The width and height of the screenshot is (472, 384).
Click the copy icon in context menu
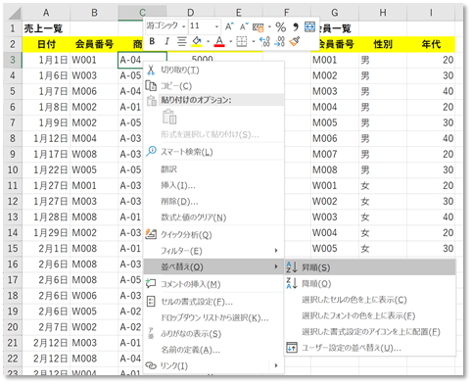(151, 86)
